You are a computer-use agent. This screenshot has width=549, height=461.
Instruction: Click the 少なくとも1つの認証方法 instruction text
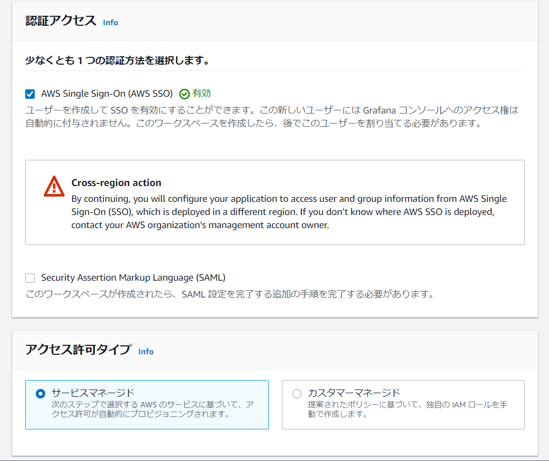coord(118,60)
